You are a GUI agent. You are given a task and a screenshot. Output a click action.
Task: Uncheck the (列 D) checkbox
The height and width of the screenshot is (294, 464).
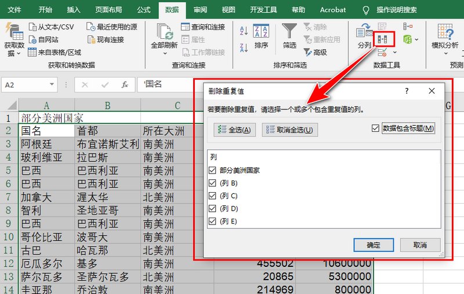212,209
